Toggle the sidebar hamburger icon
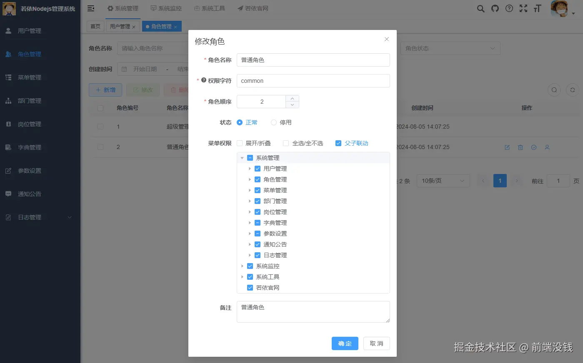583x363 pixels. tap(91, 8)
